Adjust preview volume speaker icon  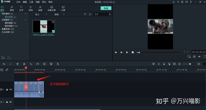tap(200, 57)
